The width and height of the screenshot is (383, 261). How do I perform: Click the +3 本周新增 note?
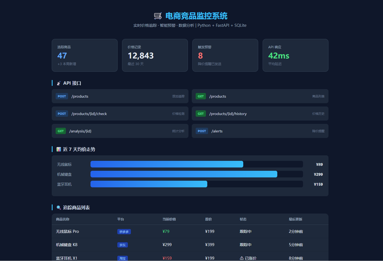tap(67, 64)
